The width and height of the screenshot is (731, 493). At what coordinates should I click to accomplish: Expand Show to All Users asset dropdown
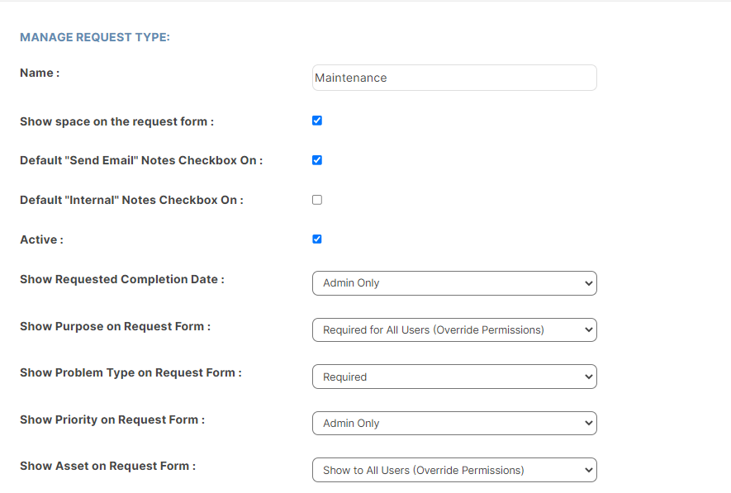(x=454, y=470)
